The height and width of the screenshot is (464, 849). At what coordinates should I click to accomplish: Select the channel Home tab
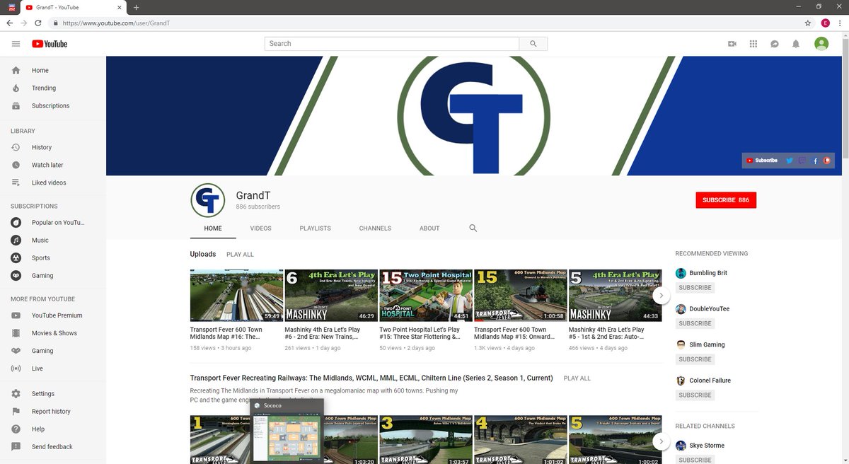213,228
